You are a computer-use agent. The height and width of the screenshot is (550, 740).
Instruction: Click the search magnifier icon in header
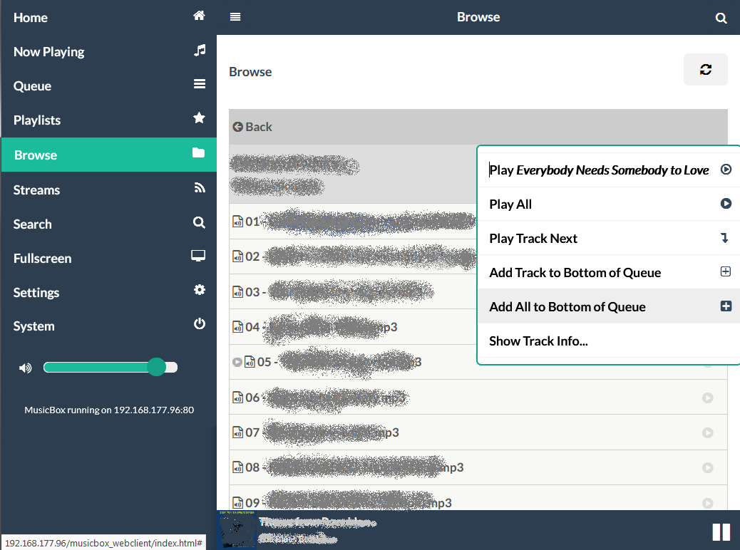pos(721,18)
